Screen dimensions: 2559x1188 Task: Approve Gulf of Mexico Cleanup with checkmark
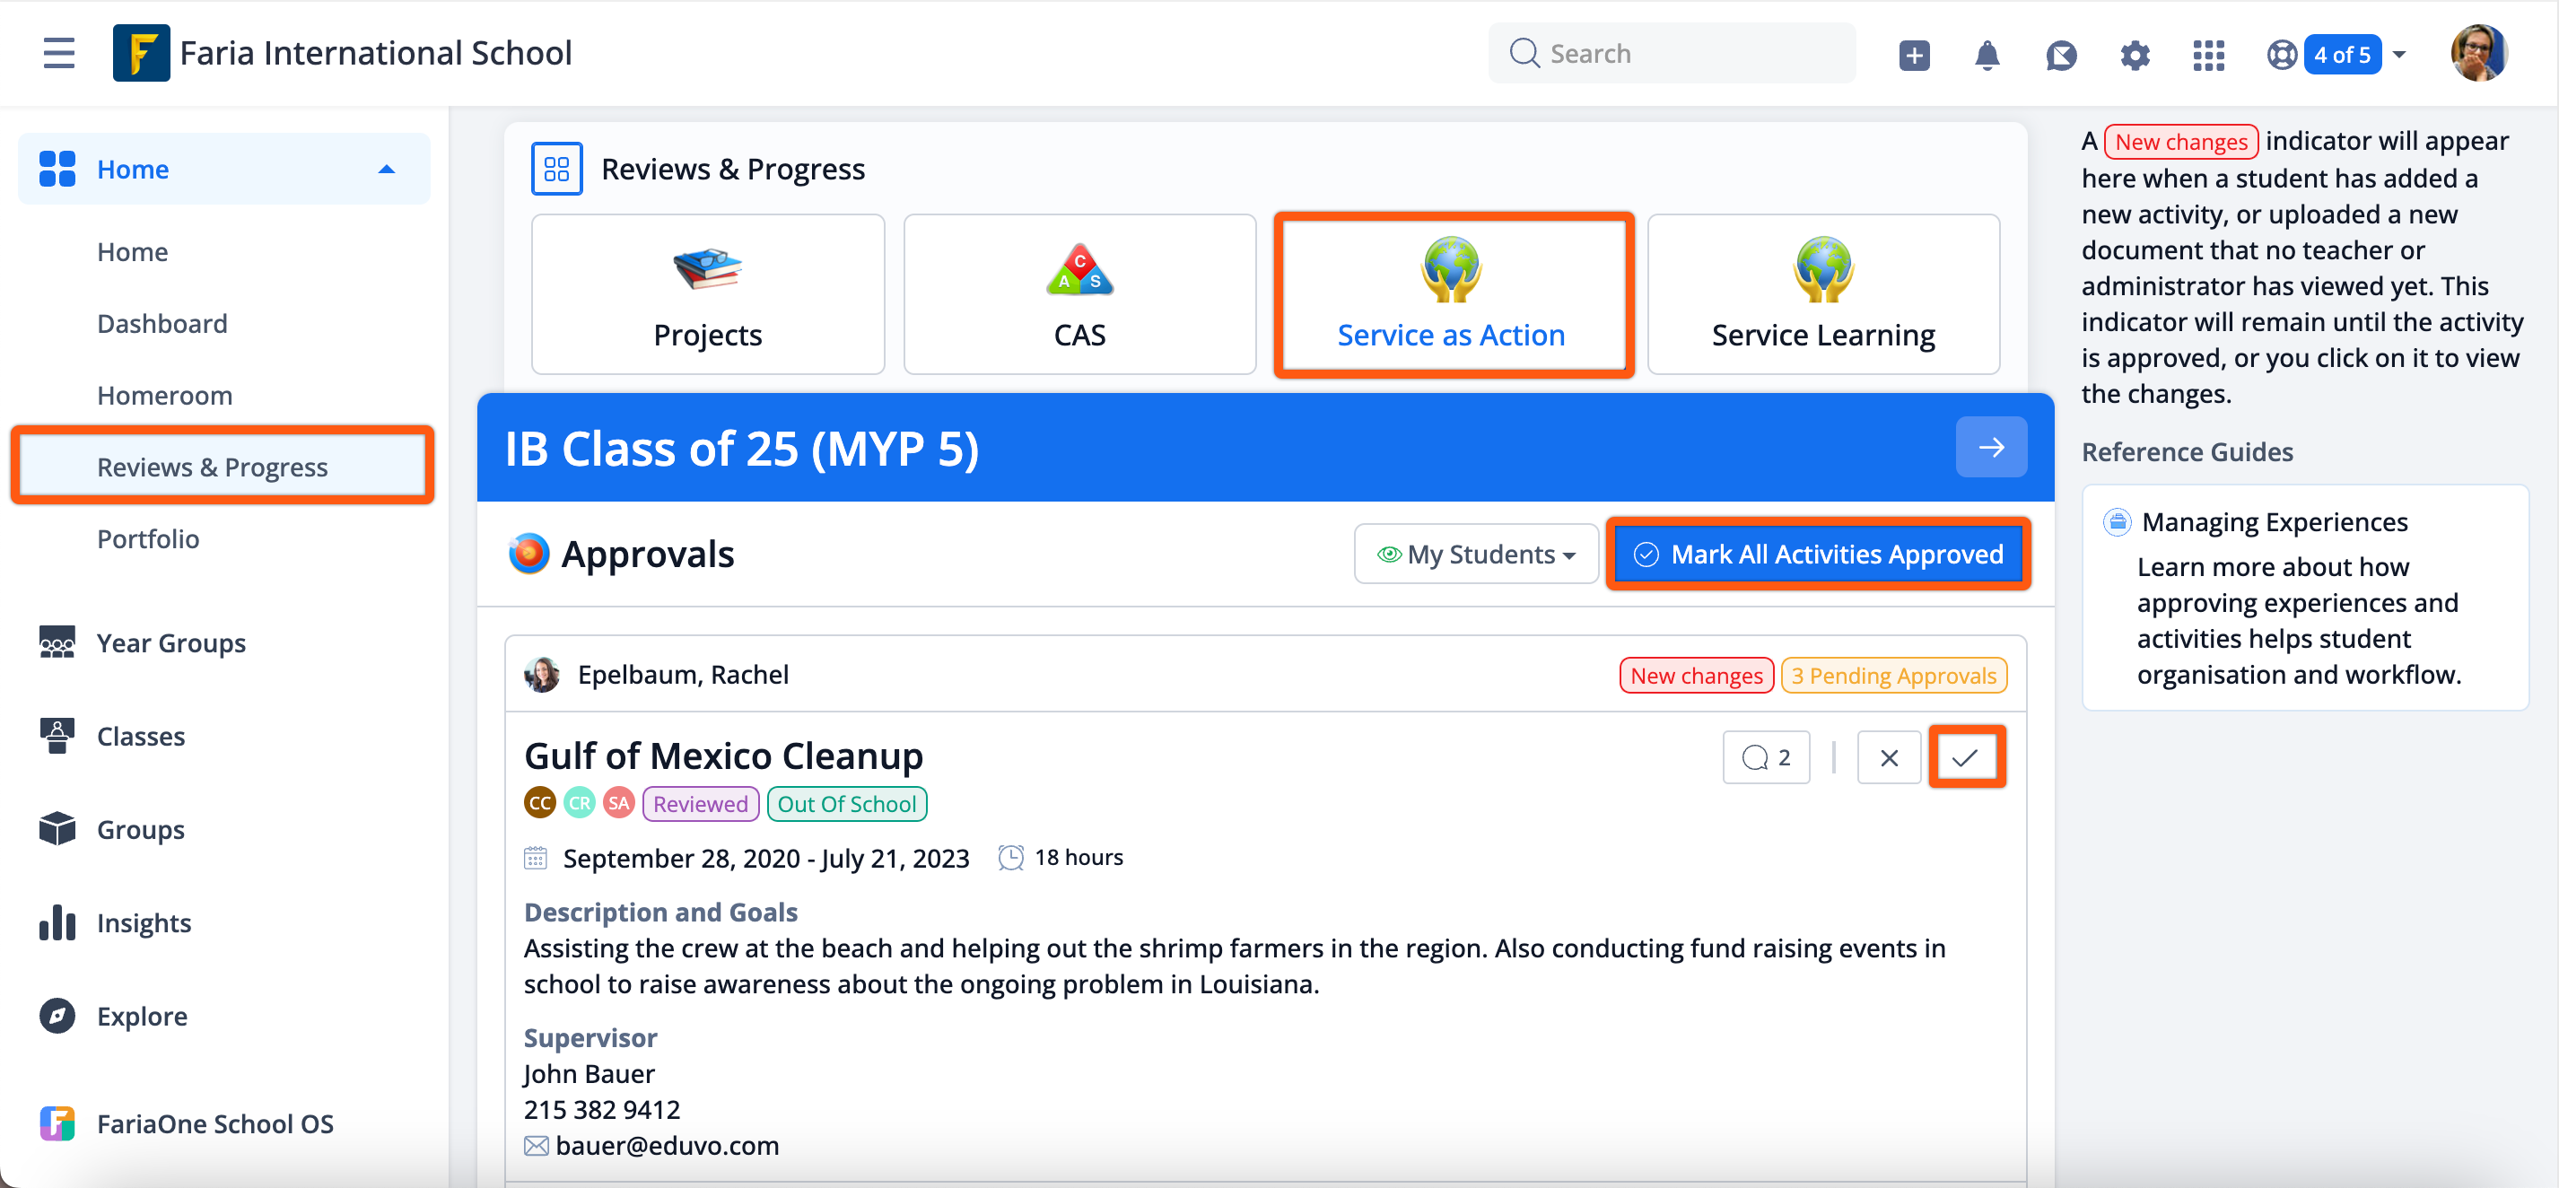[1965, 758]
